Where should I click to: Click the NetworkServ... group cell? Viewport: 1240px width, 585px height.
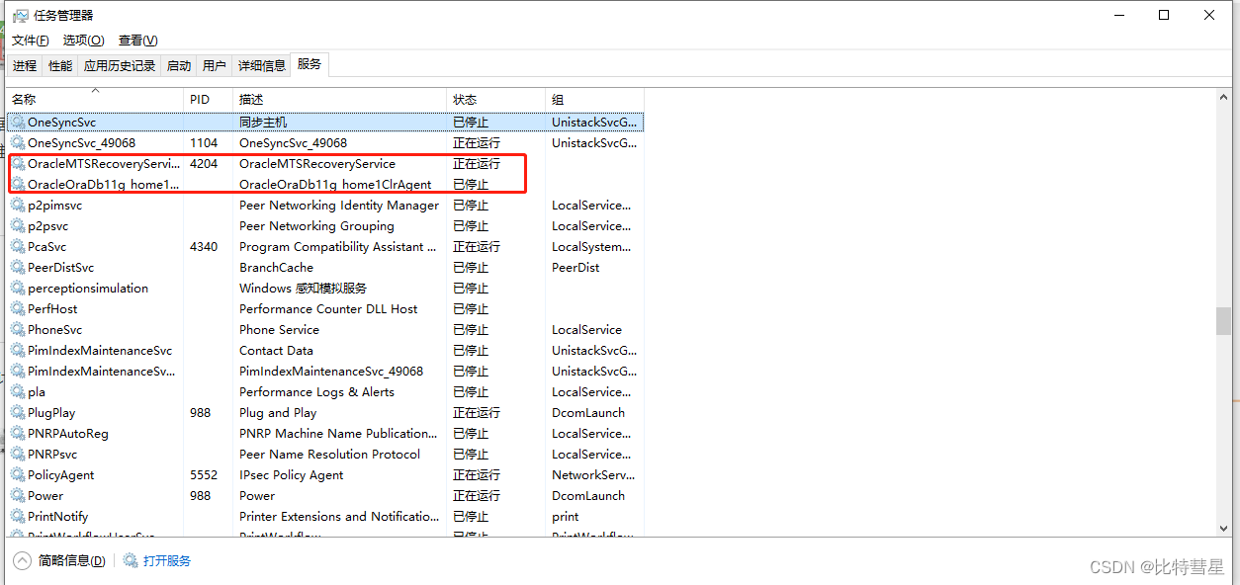tap(594, 475)
